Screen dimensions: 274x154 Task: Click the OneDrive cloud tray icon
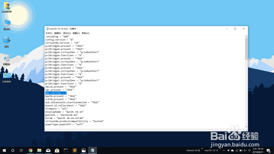pyautogui.click(x=232, y=150)
